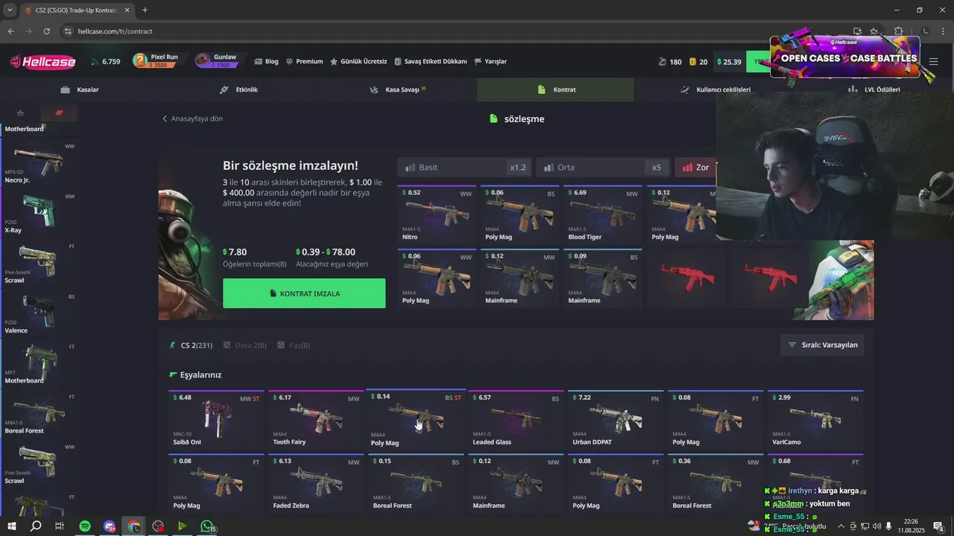This screenshot has height=536, width=954.
Task: Click Anasayfaya dön back link
Action: pos(192,118)
